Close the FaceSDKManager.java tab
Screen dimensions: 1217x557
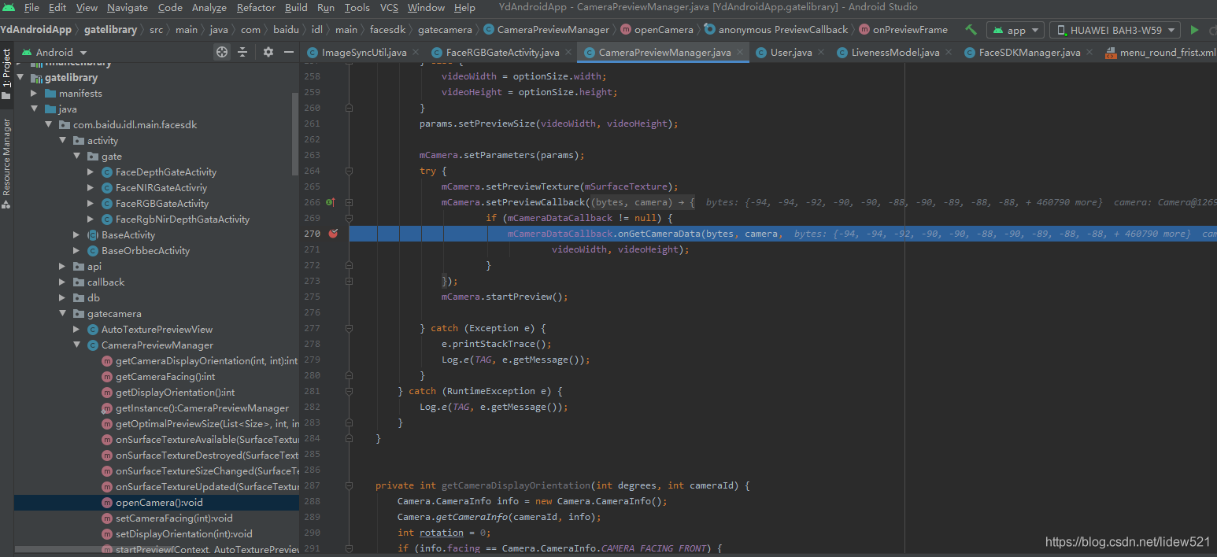(x=1090, y=53)
